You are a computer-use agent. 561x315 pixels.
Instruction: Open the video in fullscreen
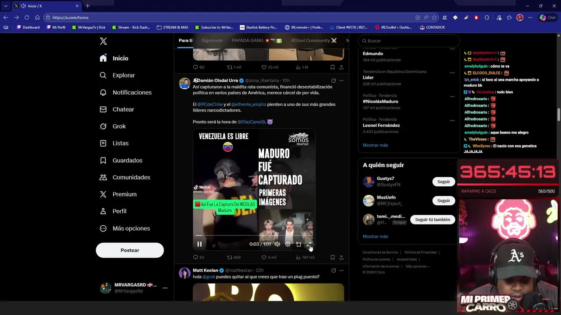click(x=309, y=244)
